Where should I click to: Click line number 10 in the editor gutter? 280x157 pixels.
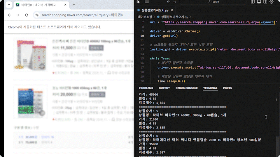(x=142, y=36)
